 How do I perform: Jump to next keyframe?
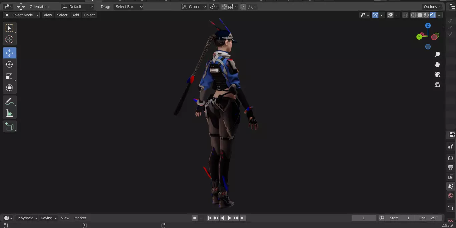(236, 218)
